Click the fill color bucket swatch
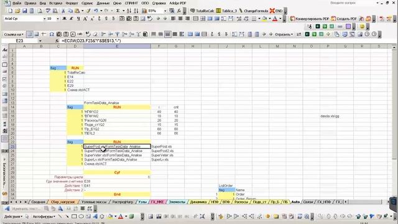Image resolution: width=398 pixels, height=224 pixels. click(264, 19)
